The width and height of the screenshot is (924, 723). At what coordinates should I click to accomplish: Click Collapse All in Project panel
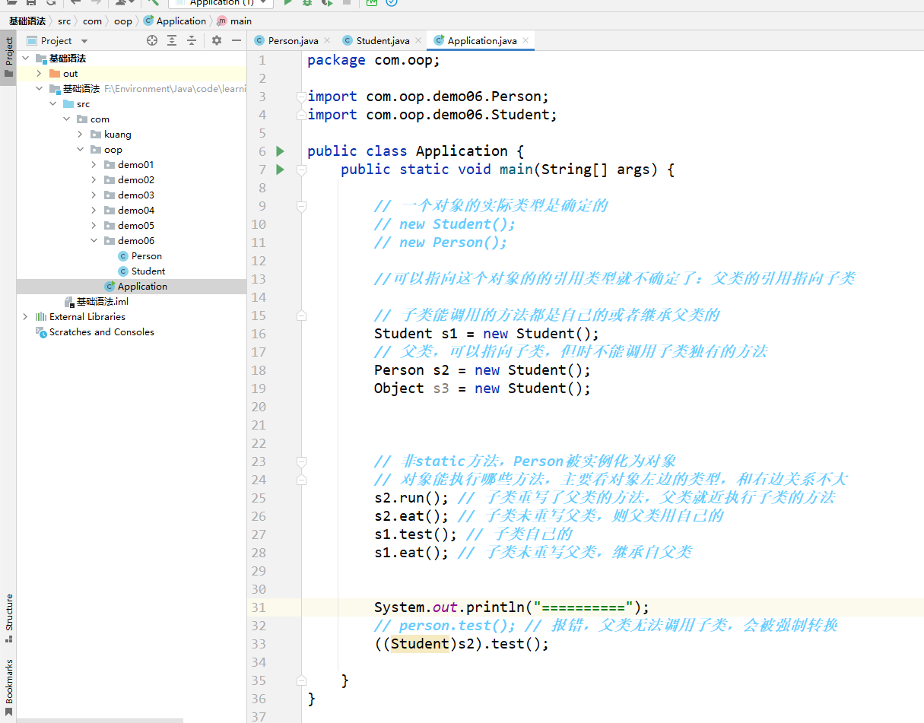click(192, 40)
